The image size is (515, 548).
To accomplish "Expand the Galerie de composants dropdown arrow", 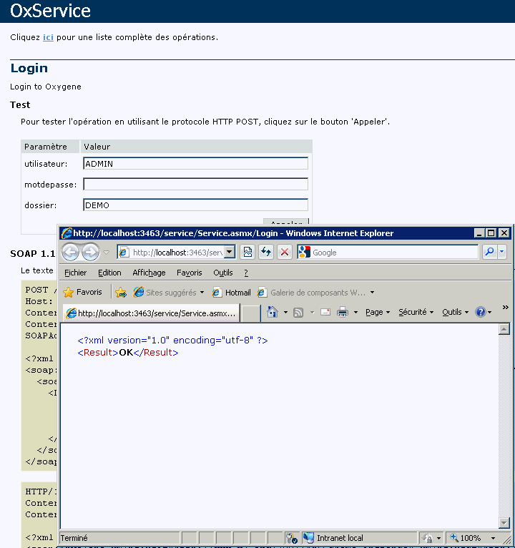I will tap(373, 293).
